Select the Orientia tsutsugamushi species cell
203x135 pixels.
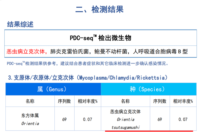(125, 119)
